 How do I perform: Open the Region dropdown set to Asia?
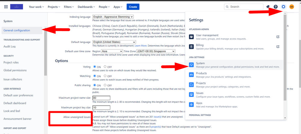pos(112,51)
